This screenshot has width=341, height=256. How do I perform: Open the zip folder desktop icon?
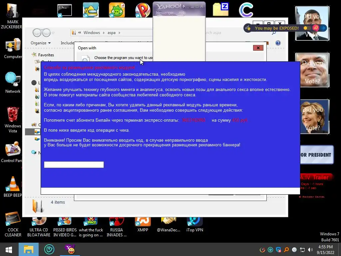(220, 10)
